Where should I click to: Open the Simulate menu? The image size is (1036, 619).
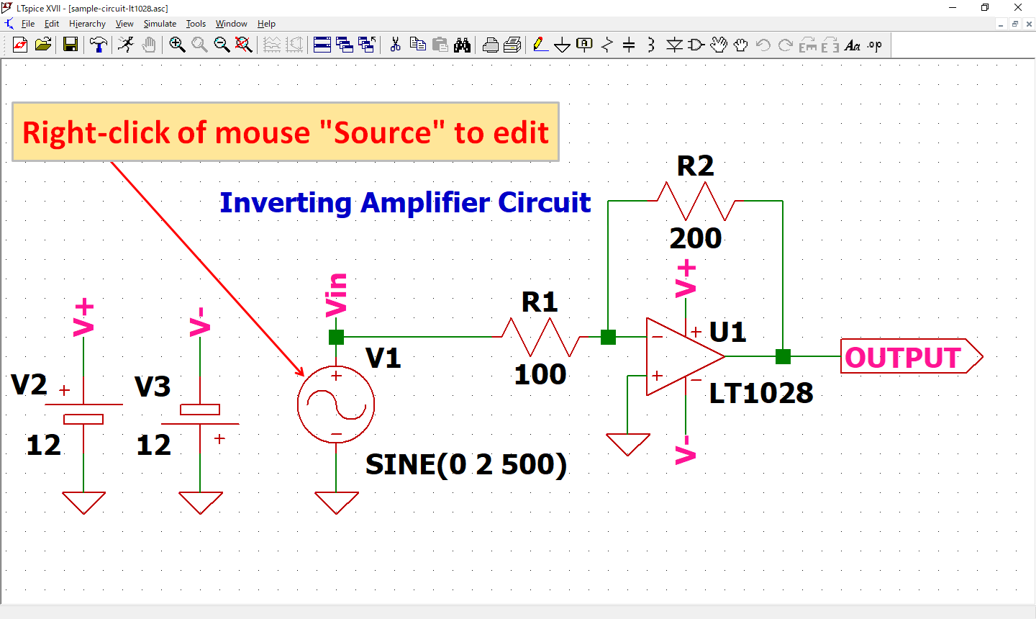[160, 24]
